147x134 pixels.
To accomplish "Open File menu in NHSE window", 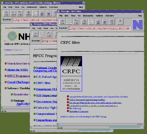I will 4,7.
